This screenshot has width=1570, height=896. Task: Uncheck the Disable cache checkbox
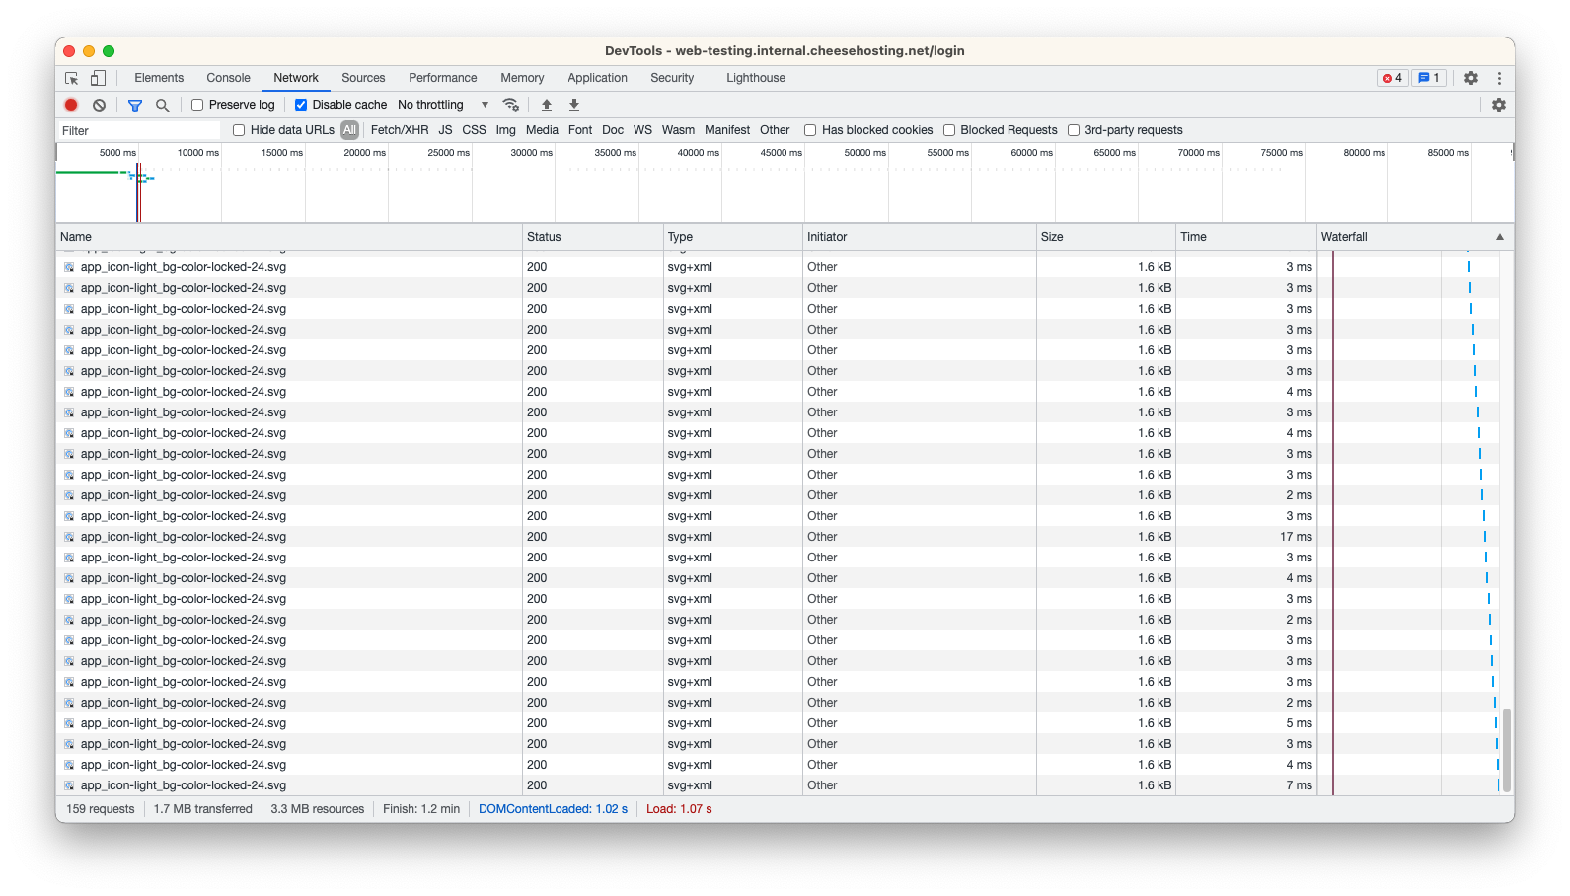coord(301,105)
